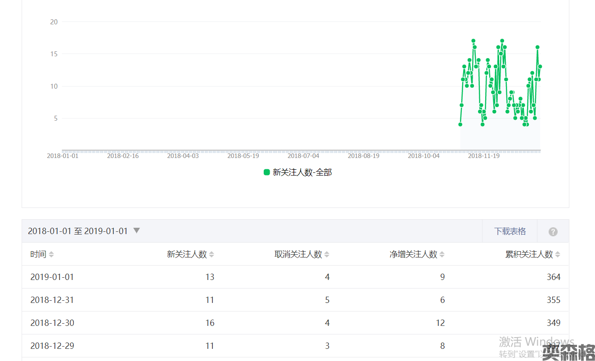This screenshot has height=361, width=595.
Task: Sort the table by 净增关注人数 arrows
Action: pyautogui.click(x=442, y=254)
